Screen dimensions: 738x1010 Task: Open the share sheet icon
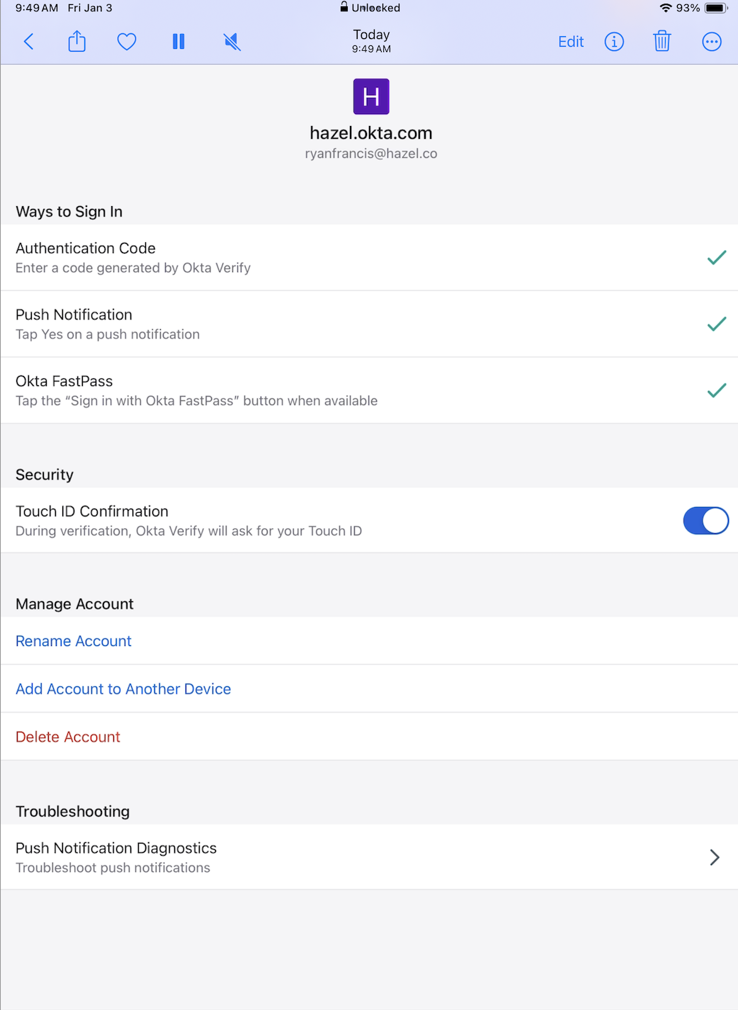pyautogui.click(x=76, y=42)
